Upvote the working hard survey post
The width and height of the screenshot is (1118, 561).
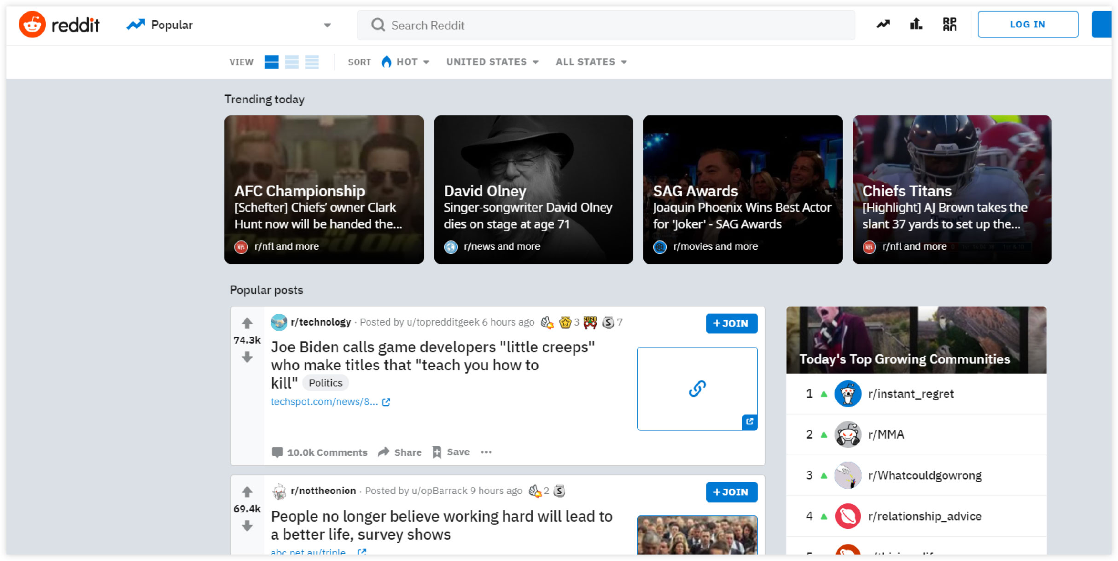247,491
